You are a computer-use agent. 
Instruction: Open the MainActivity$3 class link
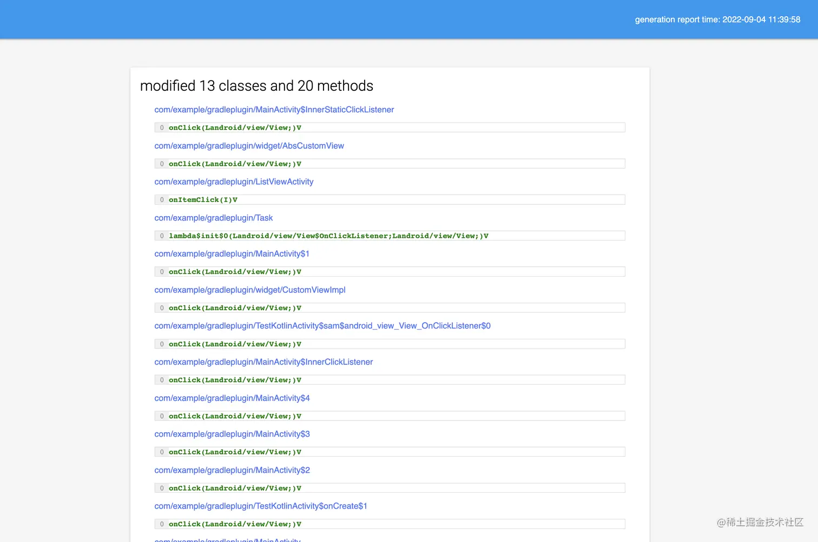[232, 434]
